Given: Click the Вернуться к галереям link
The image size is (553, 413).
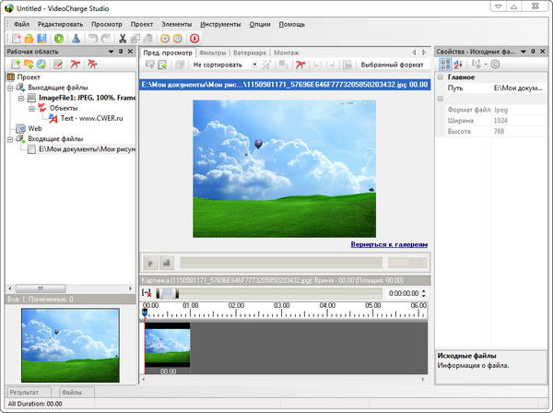Looking at the screenshot, I should click(389, 244).
